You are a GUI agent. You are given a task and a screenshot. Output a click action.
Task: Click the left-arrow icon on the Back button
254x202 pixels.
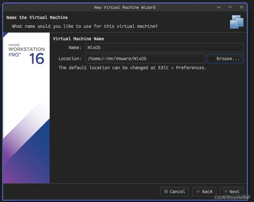click(x=199, y=192)
